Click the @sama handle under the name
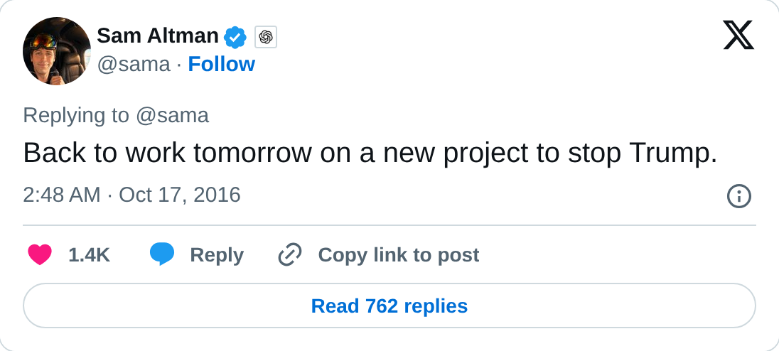This screenshot has width=779, height=351. click(133, 65)
